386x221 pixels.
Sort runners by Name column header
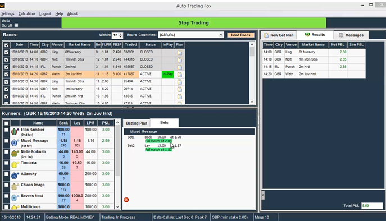pyautogui.click(x=38, y=123)
